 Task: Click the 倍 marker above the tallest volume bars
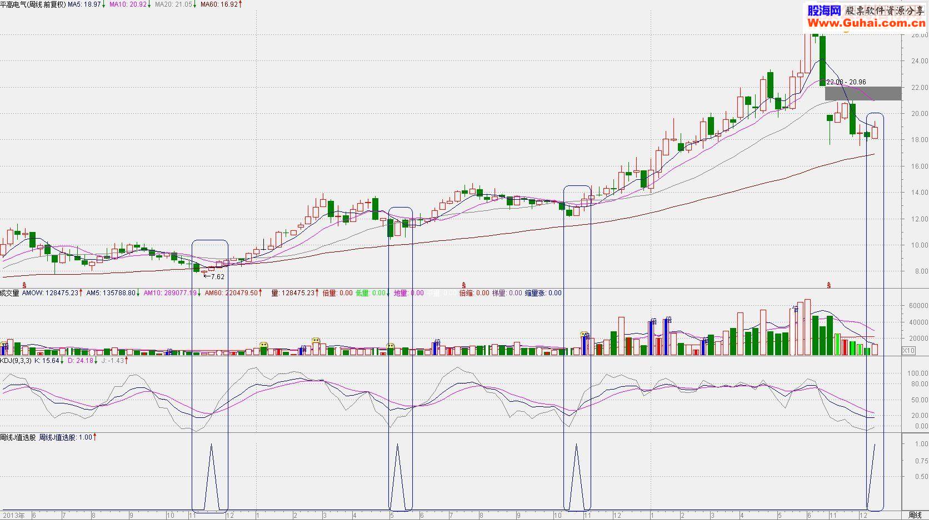pyautogui.click(x=795, y=309)
